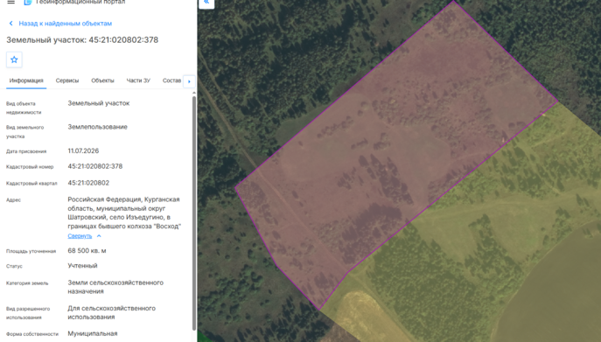Add parcel to favorites with star icon
This screenshot has height=342, width=601.
(14, 59)
